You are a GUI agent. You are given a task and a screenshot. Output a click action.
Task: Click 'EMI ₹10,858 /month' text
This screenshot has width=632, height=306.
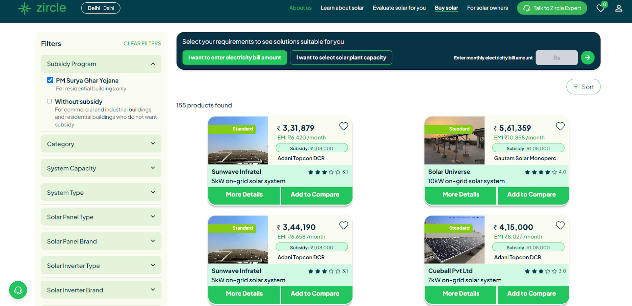click(x=519, y=138)
